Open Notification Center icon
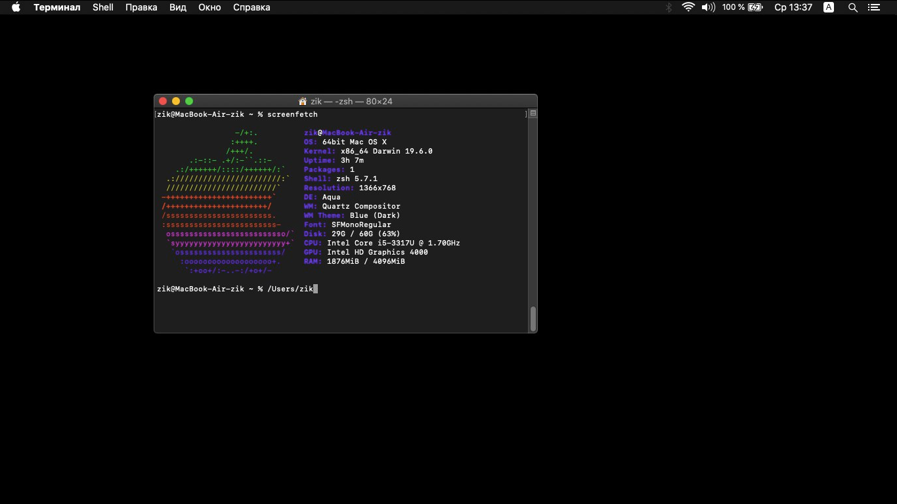The width and height of the screenshot is (897, 504). [873, 7]
